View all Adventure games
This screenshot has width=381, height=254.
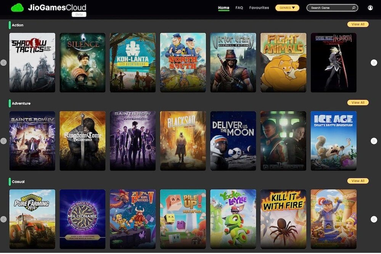358,103
